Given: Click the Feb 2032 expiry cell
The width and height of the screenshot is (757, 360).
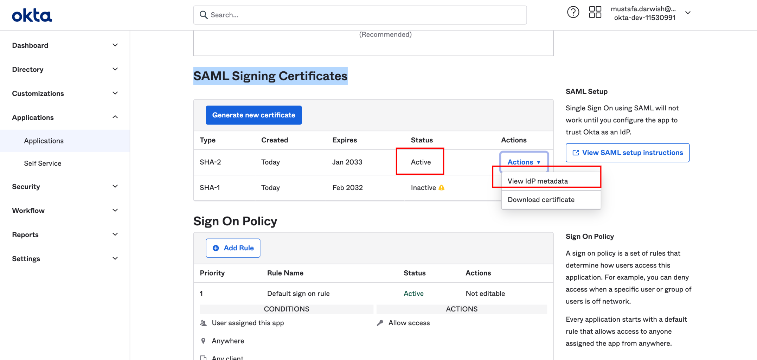Looking at the screenshot, I should coord(347,188).
